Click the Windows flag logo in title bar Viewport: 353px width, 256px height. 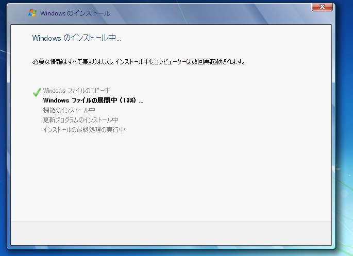coord(32,13)
